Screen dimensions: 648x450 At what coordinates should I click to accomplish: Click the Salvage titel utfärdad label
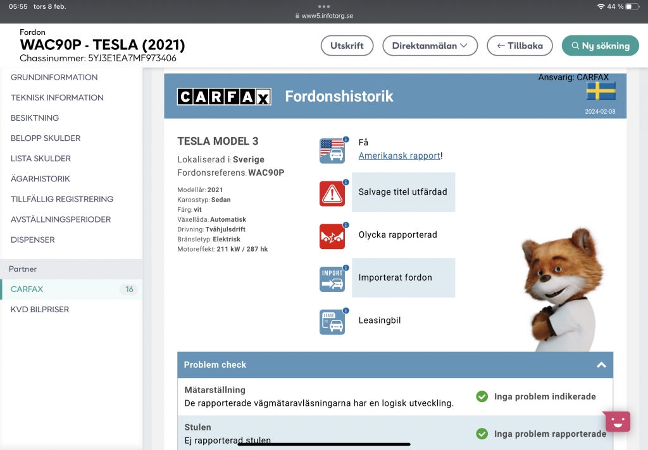pos(403,192)
